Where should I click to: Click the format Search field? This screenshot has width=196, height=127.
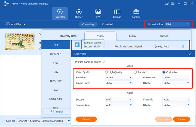click(x=57, y=112)
